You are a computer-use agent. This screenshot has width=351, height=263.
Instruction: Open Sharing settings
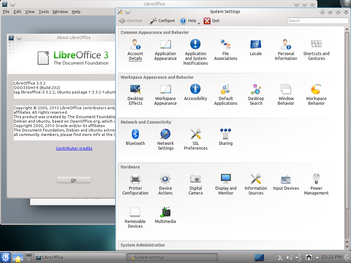coord(226,137)
